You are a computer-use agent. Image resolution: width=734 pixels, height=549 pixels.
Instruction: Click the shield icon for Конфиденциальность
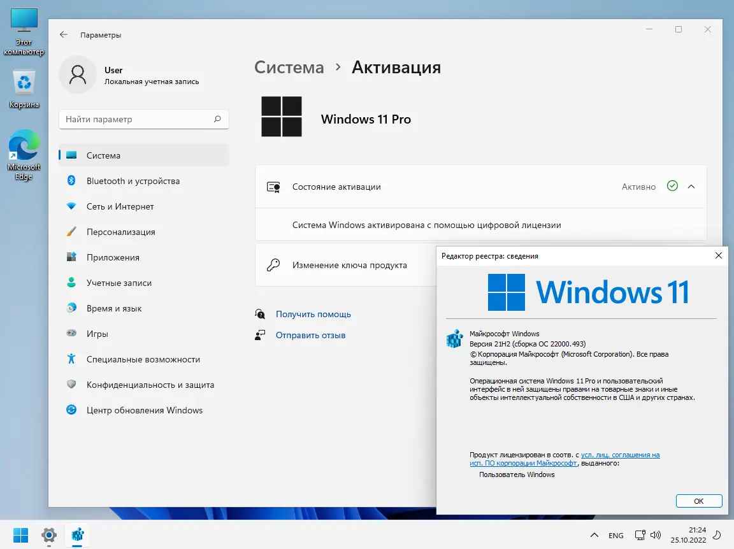coord(71,384)
